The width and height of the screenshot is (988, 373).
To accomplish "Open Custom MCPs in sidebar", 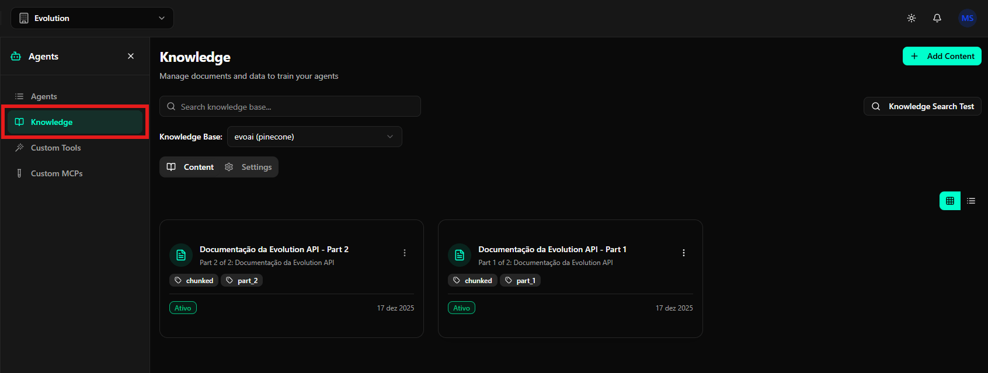I will [x=75, y=173].
